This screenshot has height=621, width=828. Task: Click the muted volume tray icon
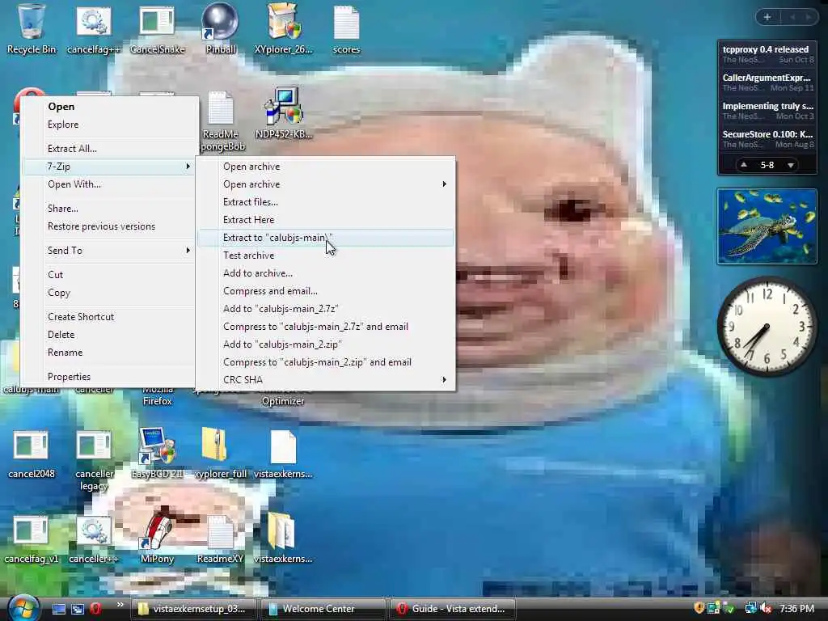click(x=767, y=609)
